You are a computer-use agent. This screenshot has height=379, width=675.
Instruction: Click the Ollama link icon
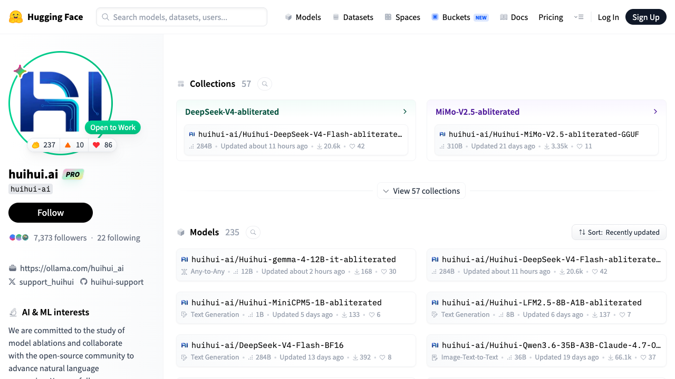point(13,268)
